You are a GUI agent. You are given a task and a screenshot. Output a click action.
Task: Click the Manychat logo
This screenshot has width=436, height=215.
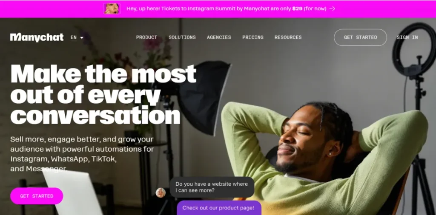[37, 37]
